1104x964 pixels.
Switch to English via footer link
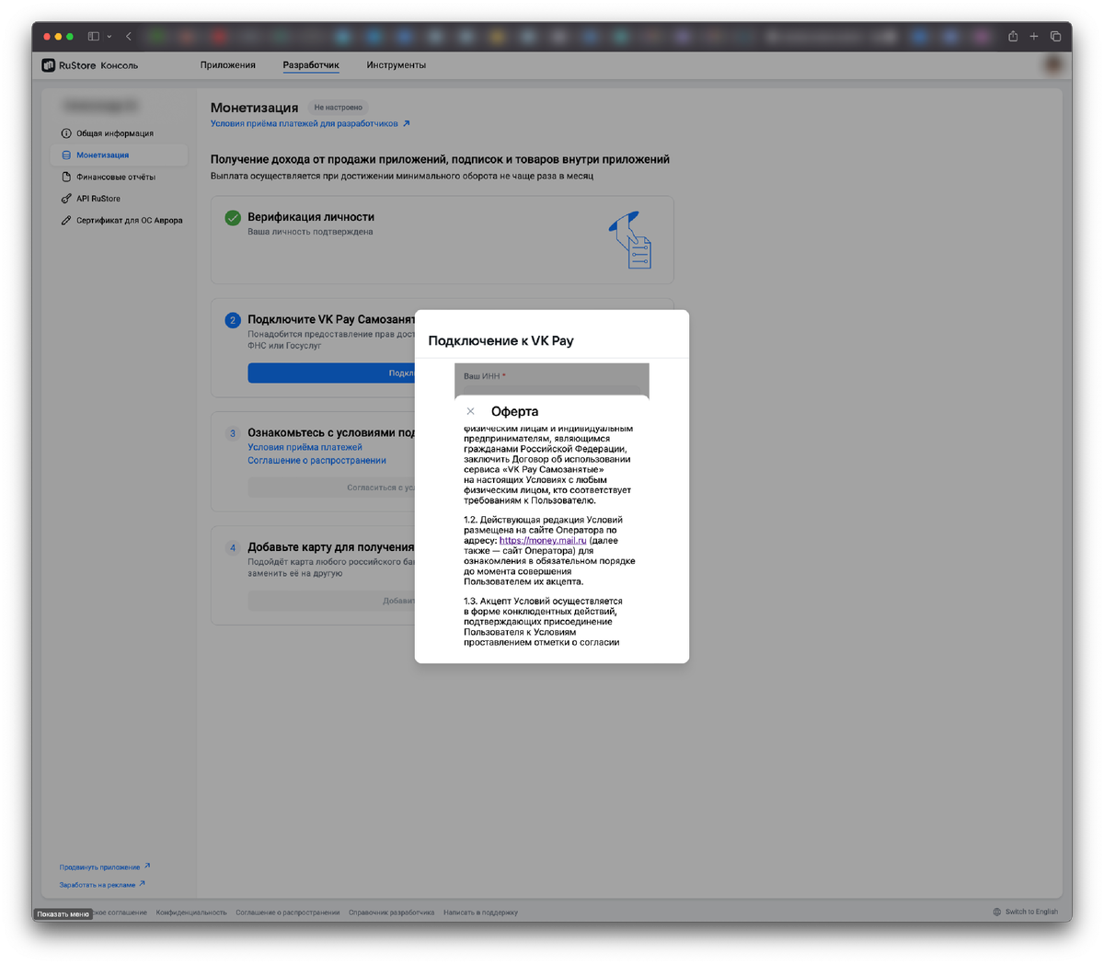1031,912
